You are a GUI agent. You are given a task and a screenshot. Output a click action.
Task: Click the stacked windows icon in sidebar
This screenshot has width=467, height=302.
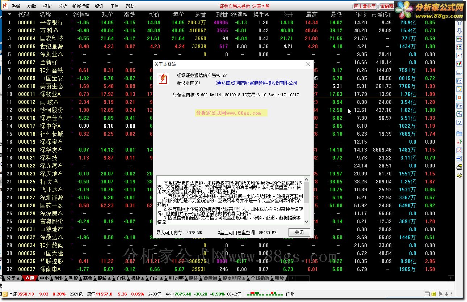pyautogui.click(x=459, y=73)
